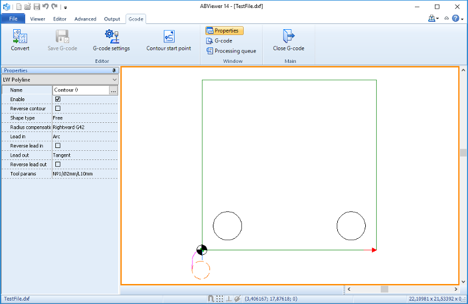Click the Convert to G-code icon
The height and width of the screenshot is (304, 468).
coord(20,36)
